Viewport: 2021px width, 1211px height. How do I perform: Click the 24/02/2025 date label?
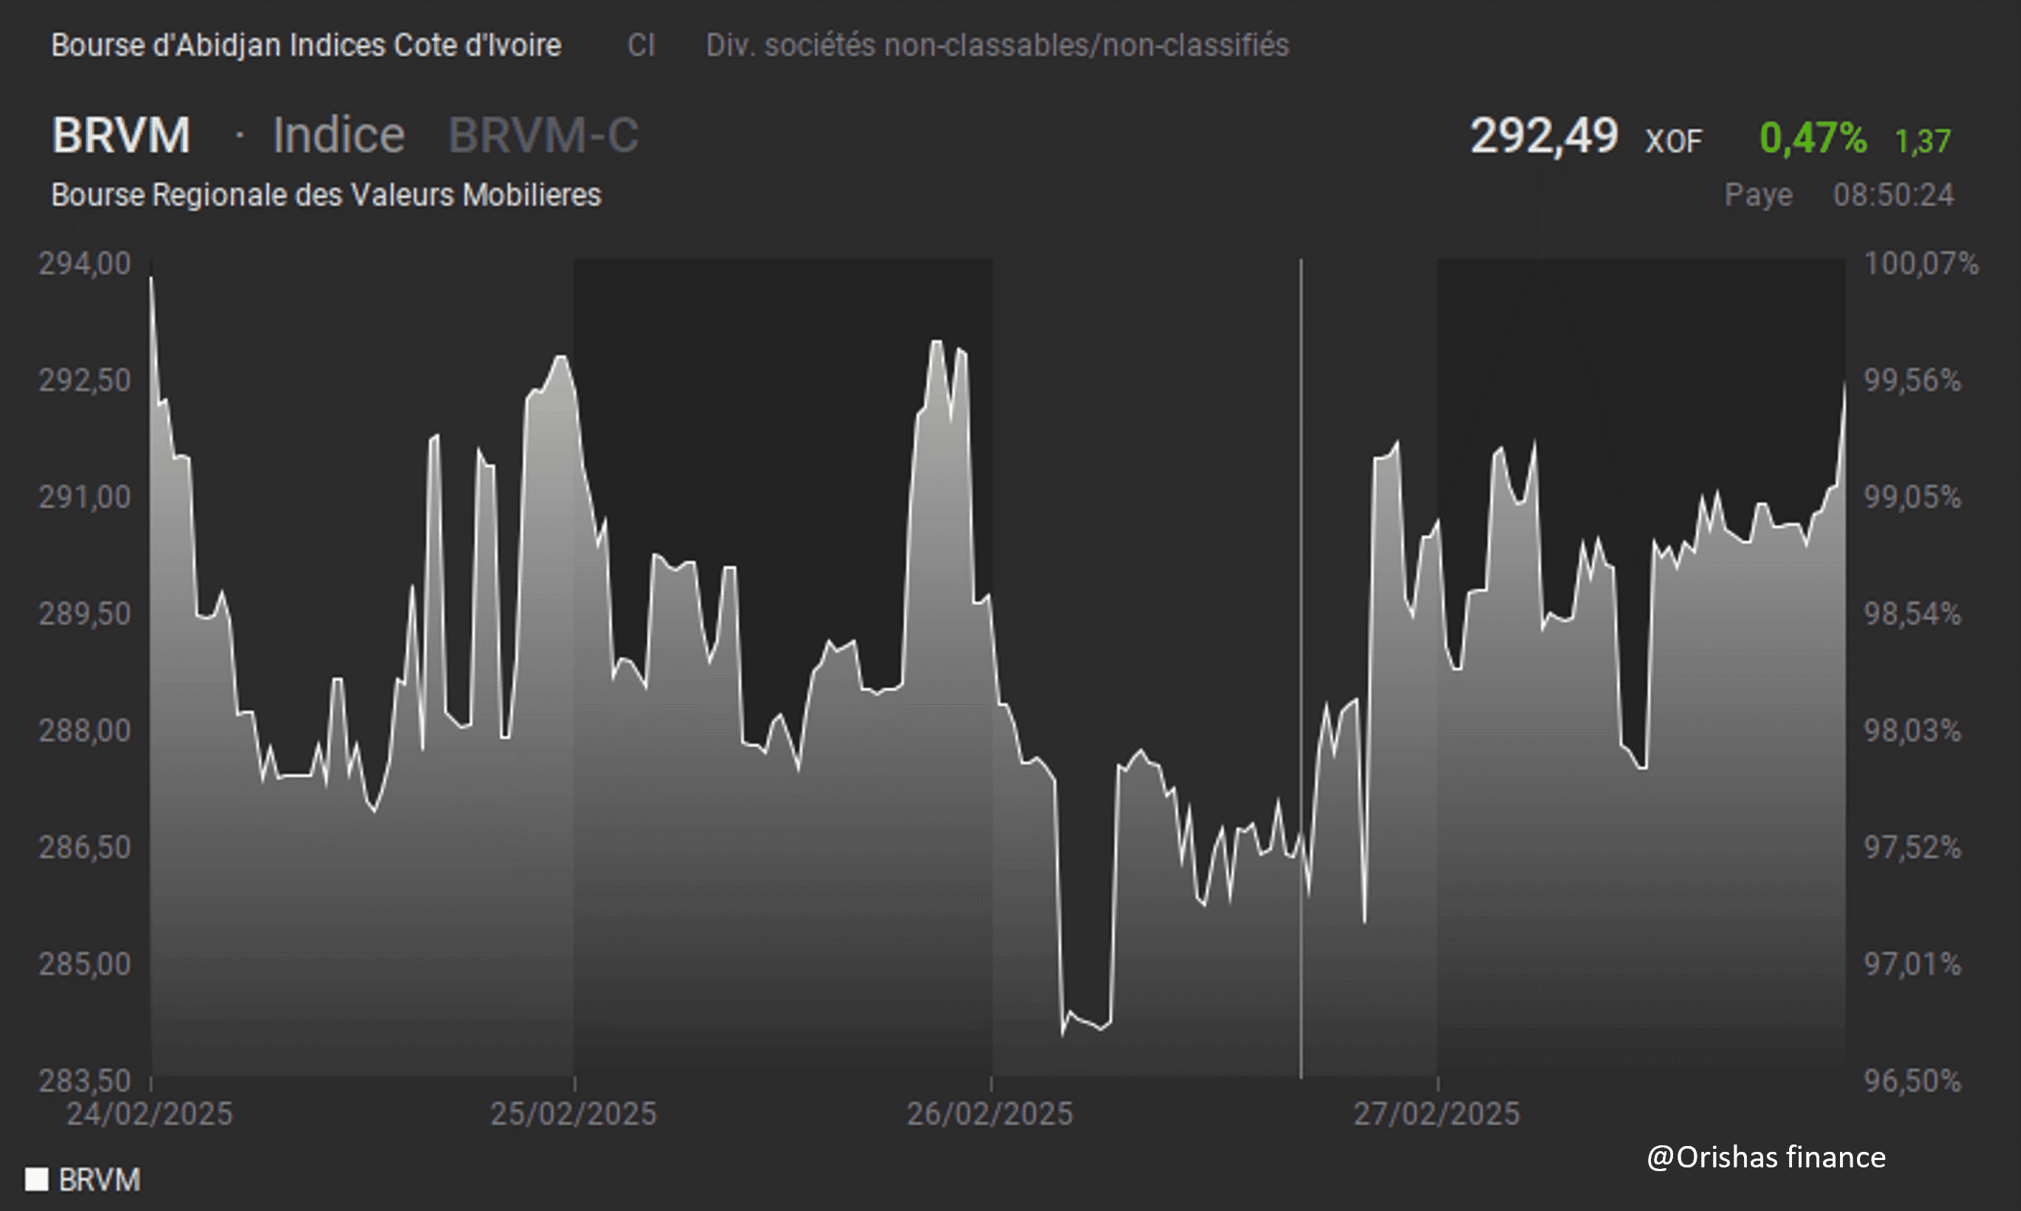(x=149, y=1114)
